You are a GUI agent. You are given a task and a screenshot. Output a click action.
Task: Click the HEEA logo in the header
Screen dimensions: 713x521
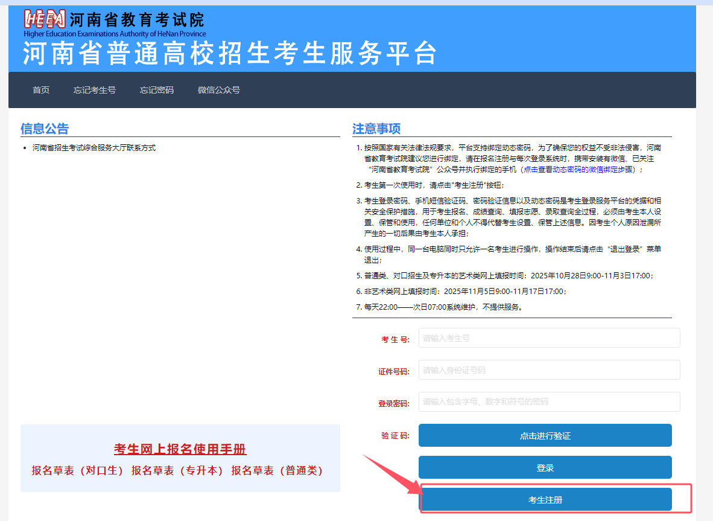pyautogui.click(x=45, y=20)
